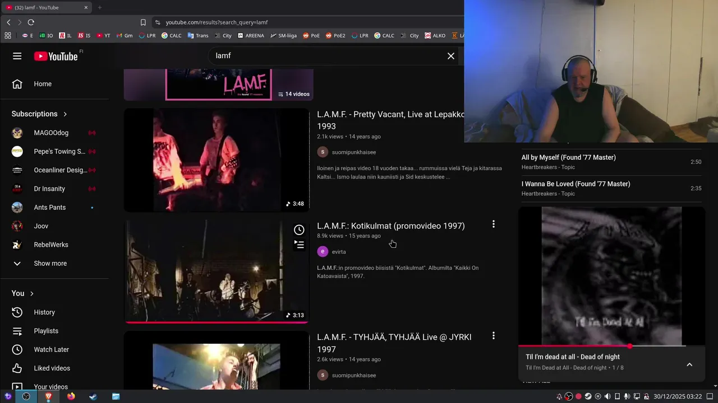Click the address bar URL
This screenshot has width=718, height=403.
[x=217, y=22]
